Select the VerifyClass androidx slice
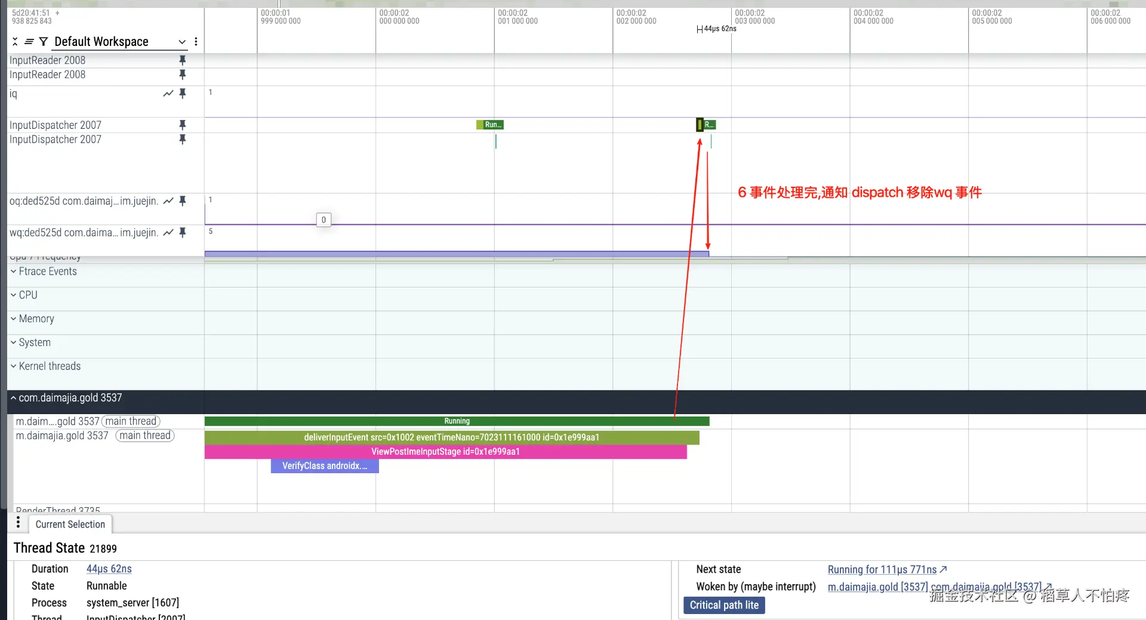 (x=325, y=466)
